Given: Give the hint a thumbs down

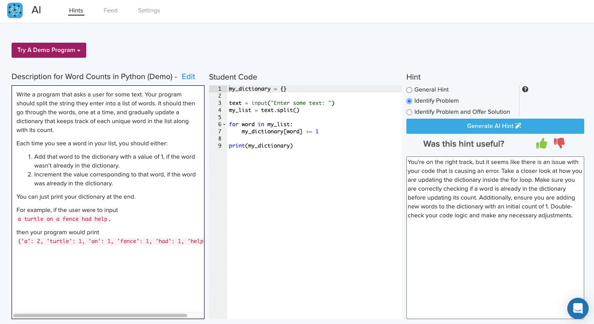Looking at the screenshot, I should tap(559, 143).
